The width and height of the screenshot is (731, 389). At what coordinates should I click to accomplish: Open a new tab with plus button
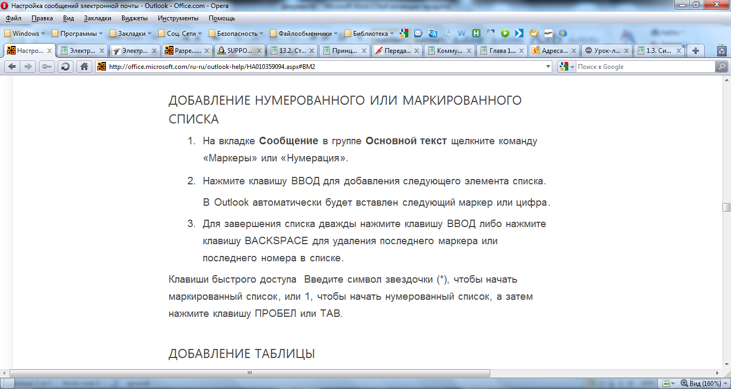pyautogui.click(x=695, y=51)
